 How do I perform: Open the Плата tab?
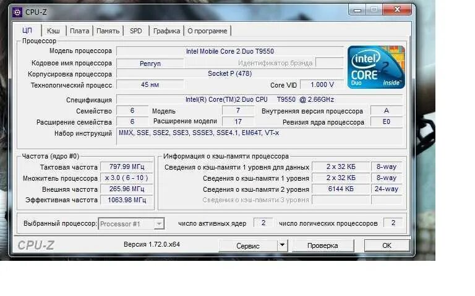[79, 31]
